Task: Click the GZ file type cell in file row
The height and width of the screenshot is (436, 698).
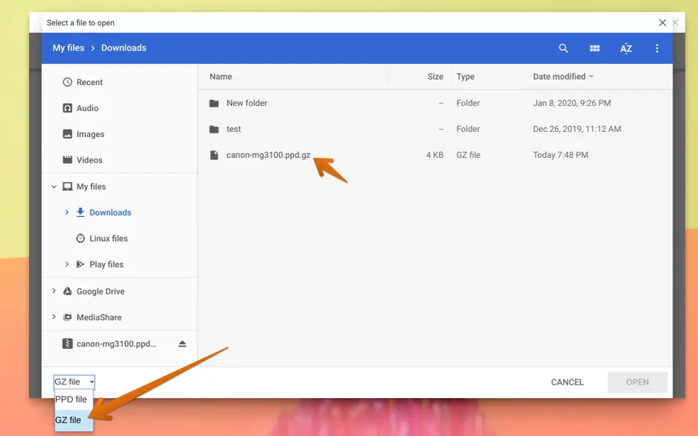Action: [x=468, y=155]
